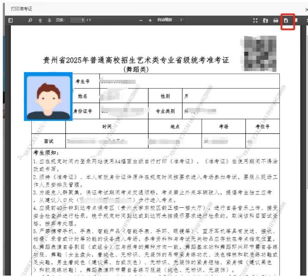
Task: Click the bookmark current view icon
Action: point(296,20)
